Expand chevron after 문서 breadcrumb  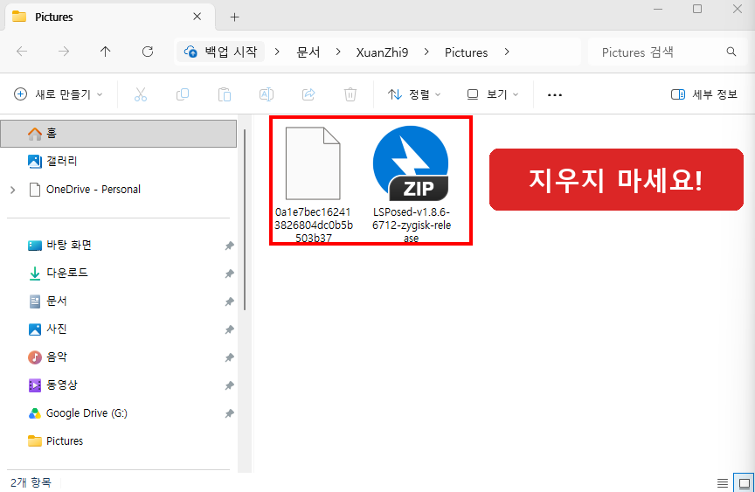pyautogui.click(x=338, y=52)
